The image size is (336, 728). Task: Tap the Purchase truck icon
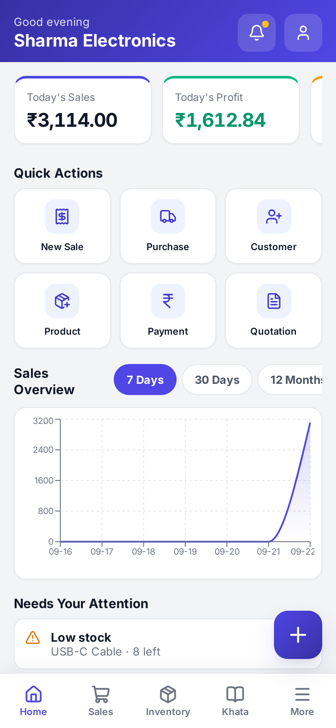(168, 217)
